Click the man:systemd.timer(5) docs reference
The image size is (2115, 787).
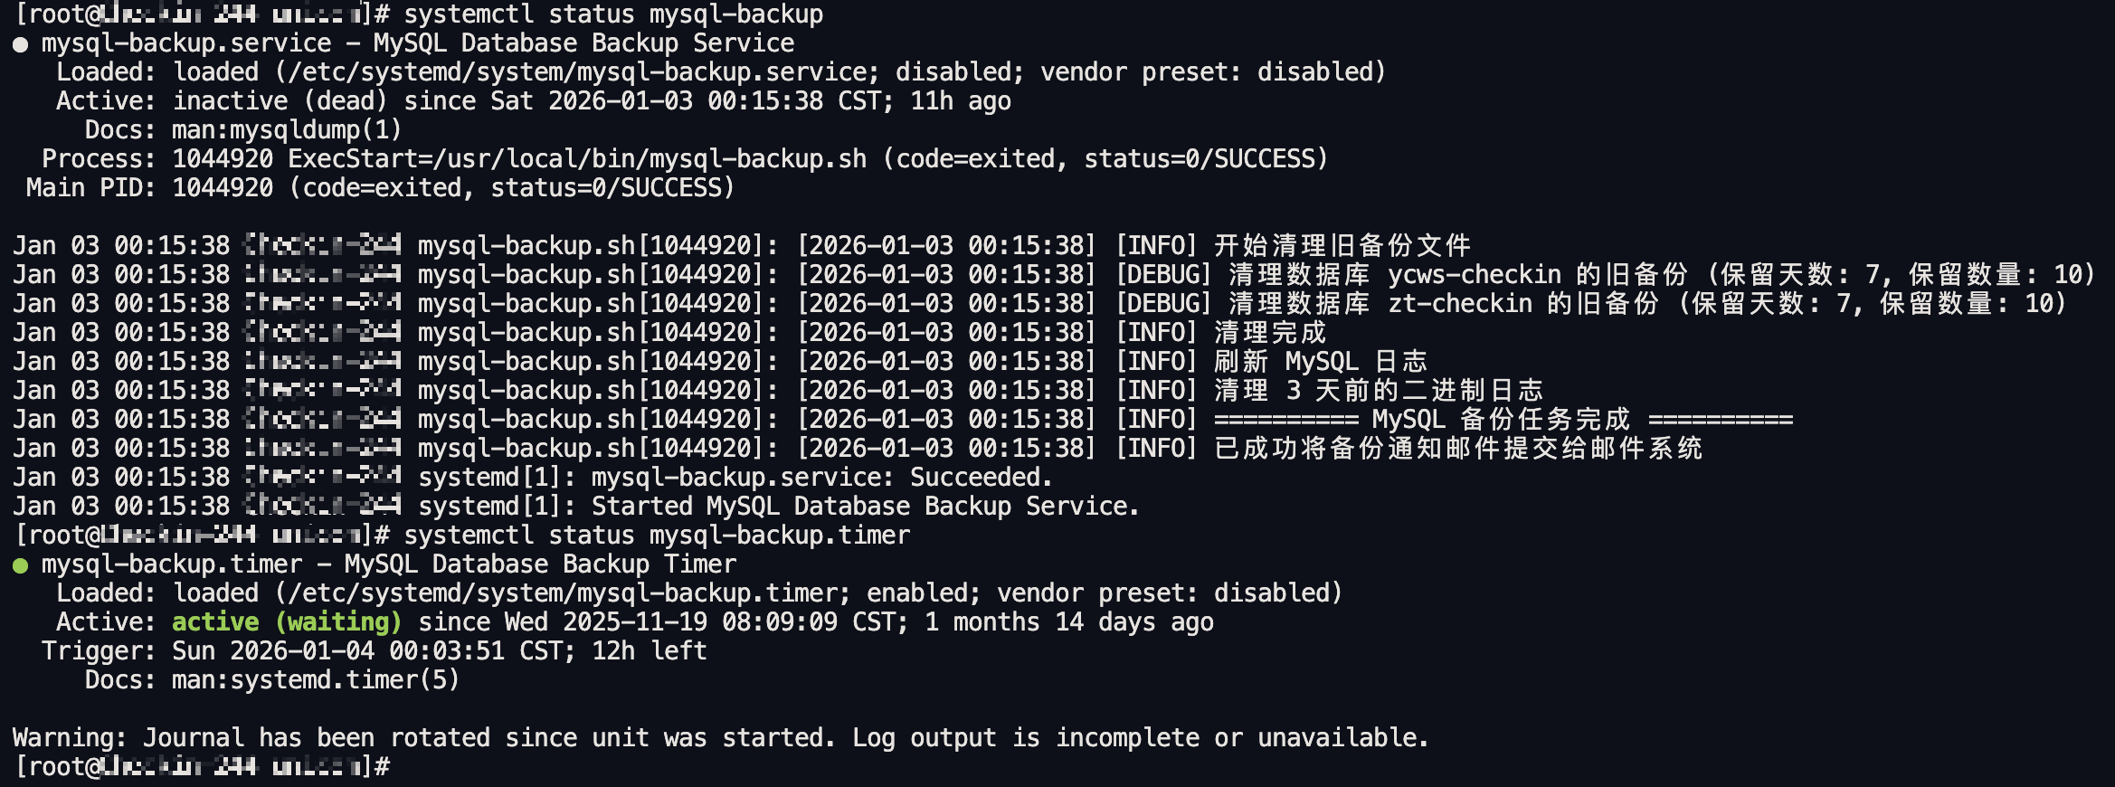click(316, 680)
